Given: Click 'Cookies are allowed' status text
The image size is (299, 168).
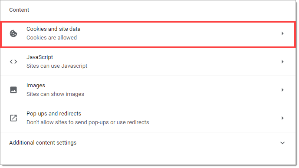Looking at the screenshot, I should 52,38.
